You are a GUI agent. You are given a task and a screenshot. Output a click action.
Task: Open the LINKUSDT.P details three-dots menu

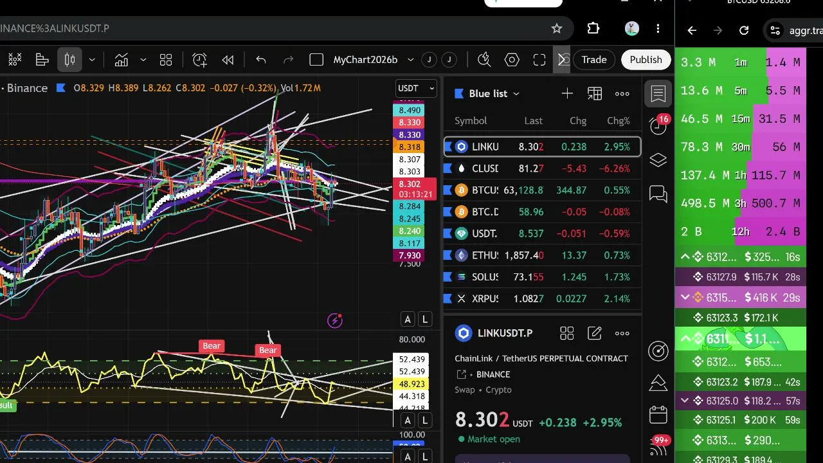(x=622, y=333)
